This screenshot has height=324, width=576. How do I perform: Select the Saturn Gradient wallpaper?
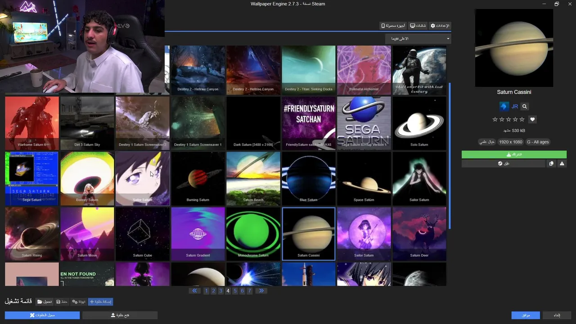point(198,234)
